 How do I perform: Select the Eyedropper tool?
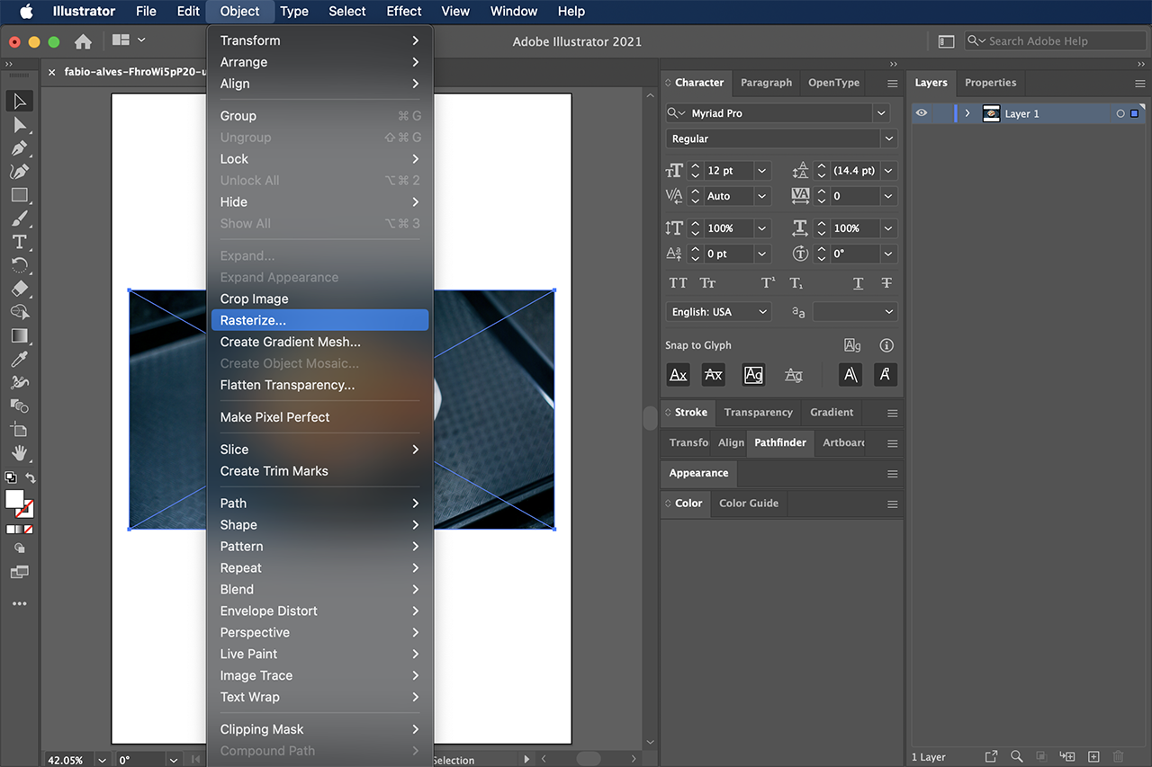(20, 359)
